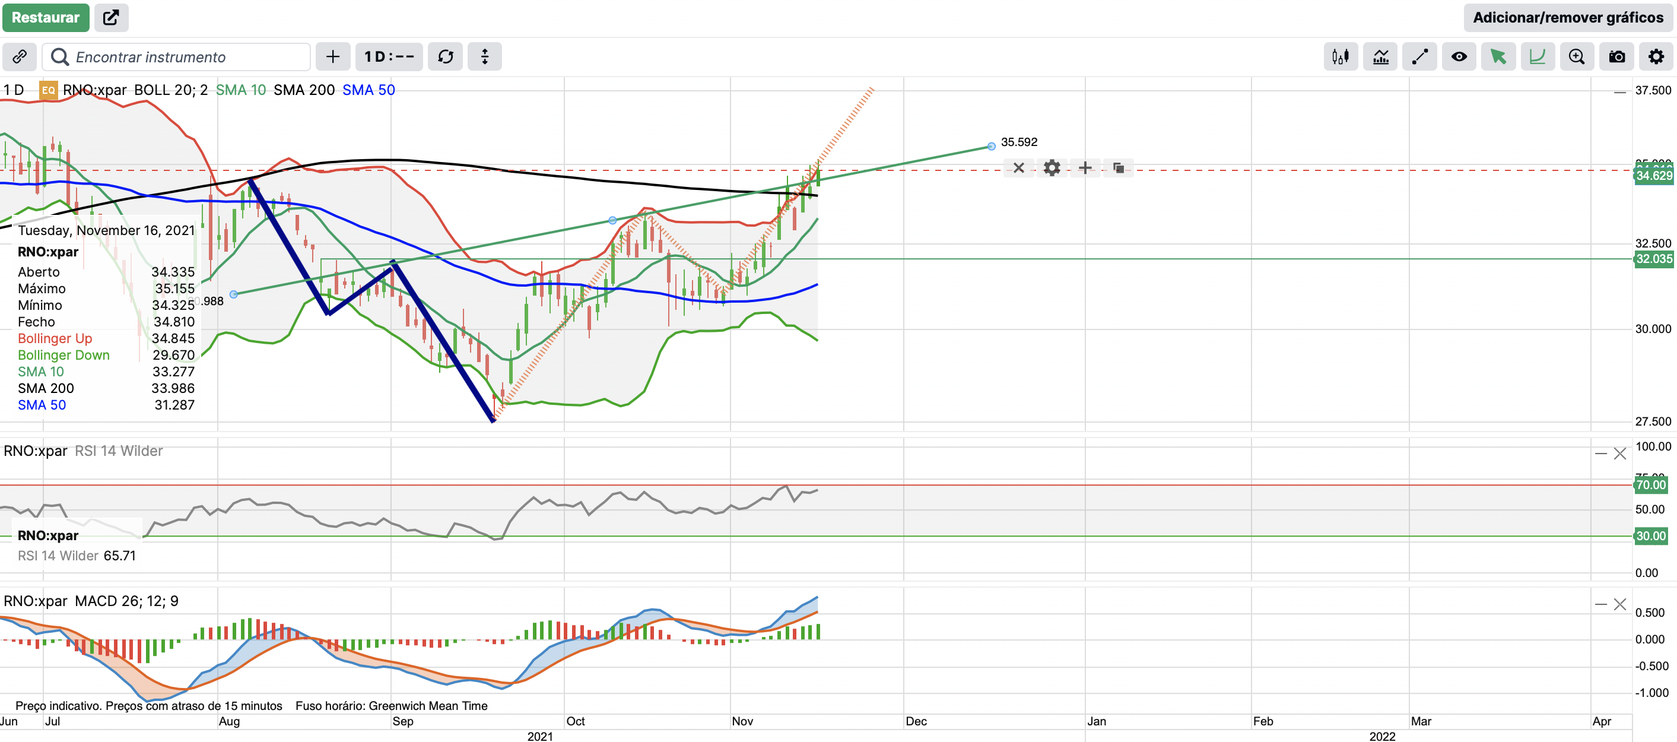Toggle the green logarithmic scale curve icon
1677x742 pixels.
pos(1537,56)
